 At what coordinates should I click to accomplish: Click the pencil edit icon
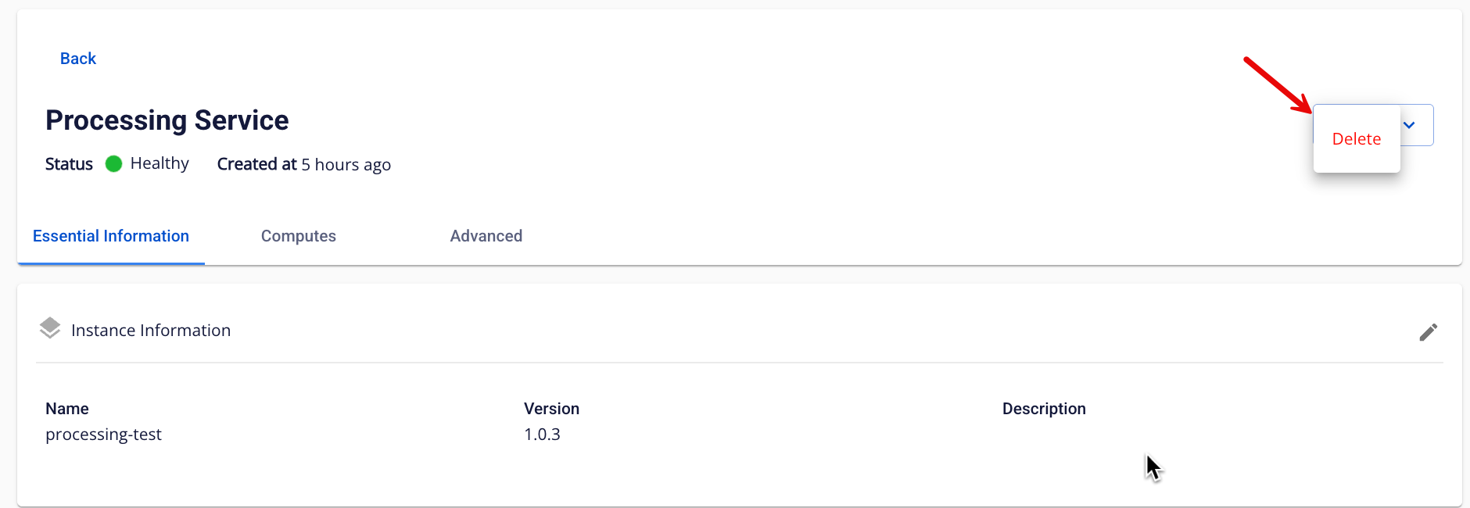point(1428,332)
